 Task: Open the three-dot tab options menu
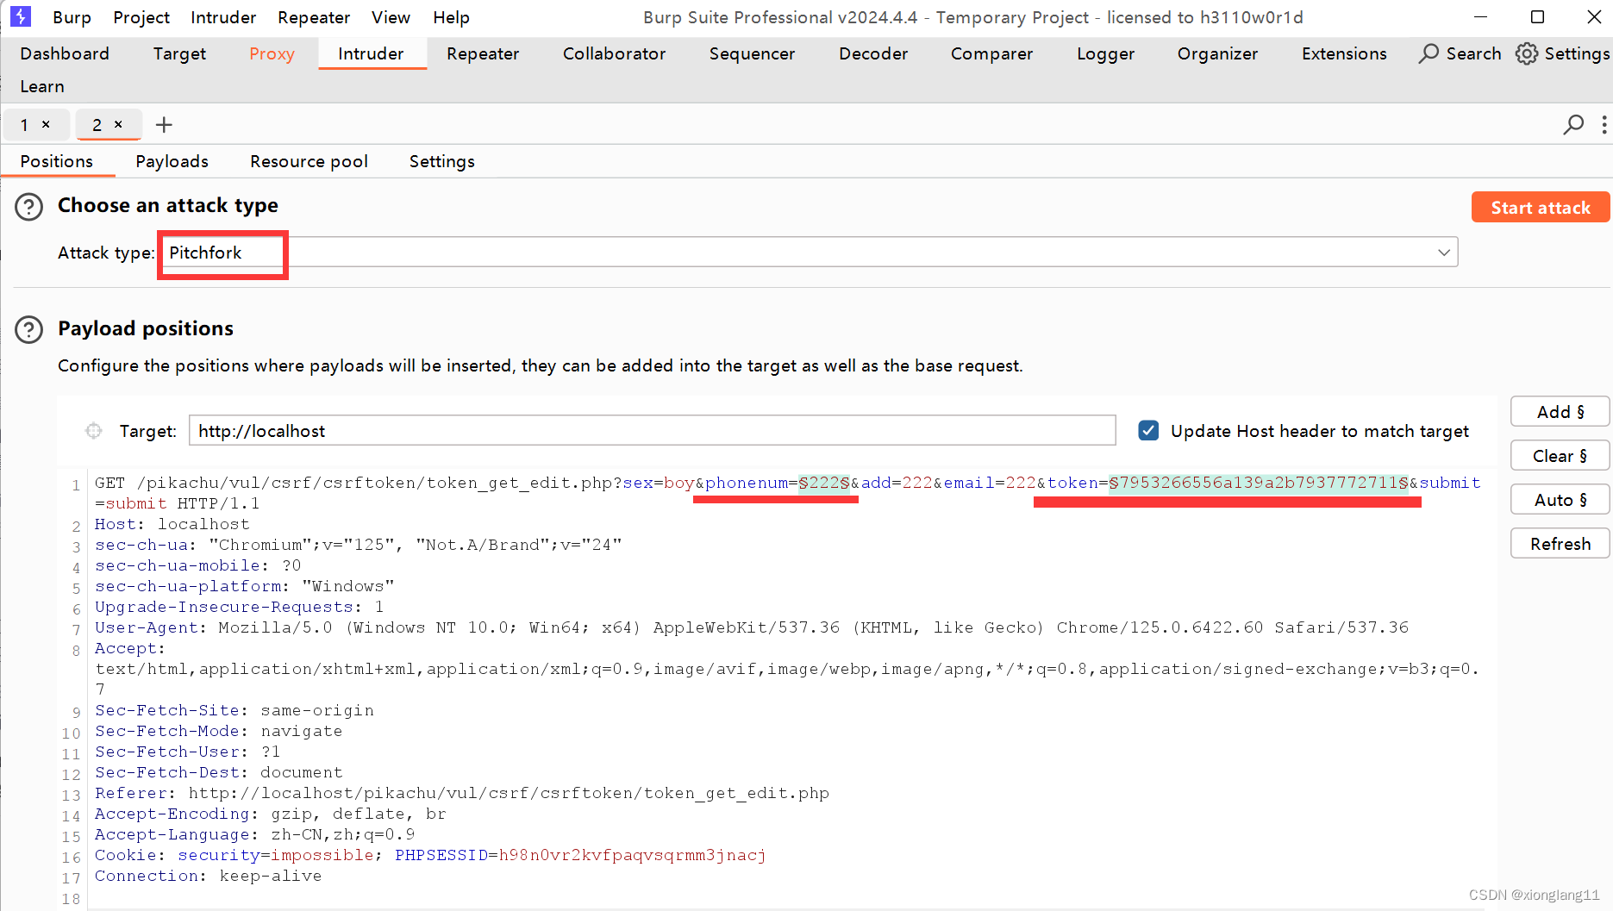[x=1604, y=125]
